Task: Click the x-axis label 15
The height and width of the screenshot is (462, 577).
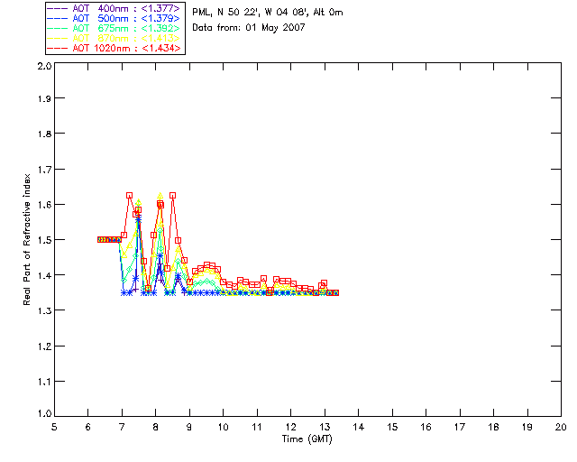Action: (x=392, y=427)
